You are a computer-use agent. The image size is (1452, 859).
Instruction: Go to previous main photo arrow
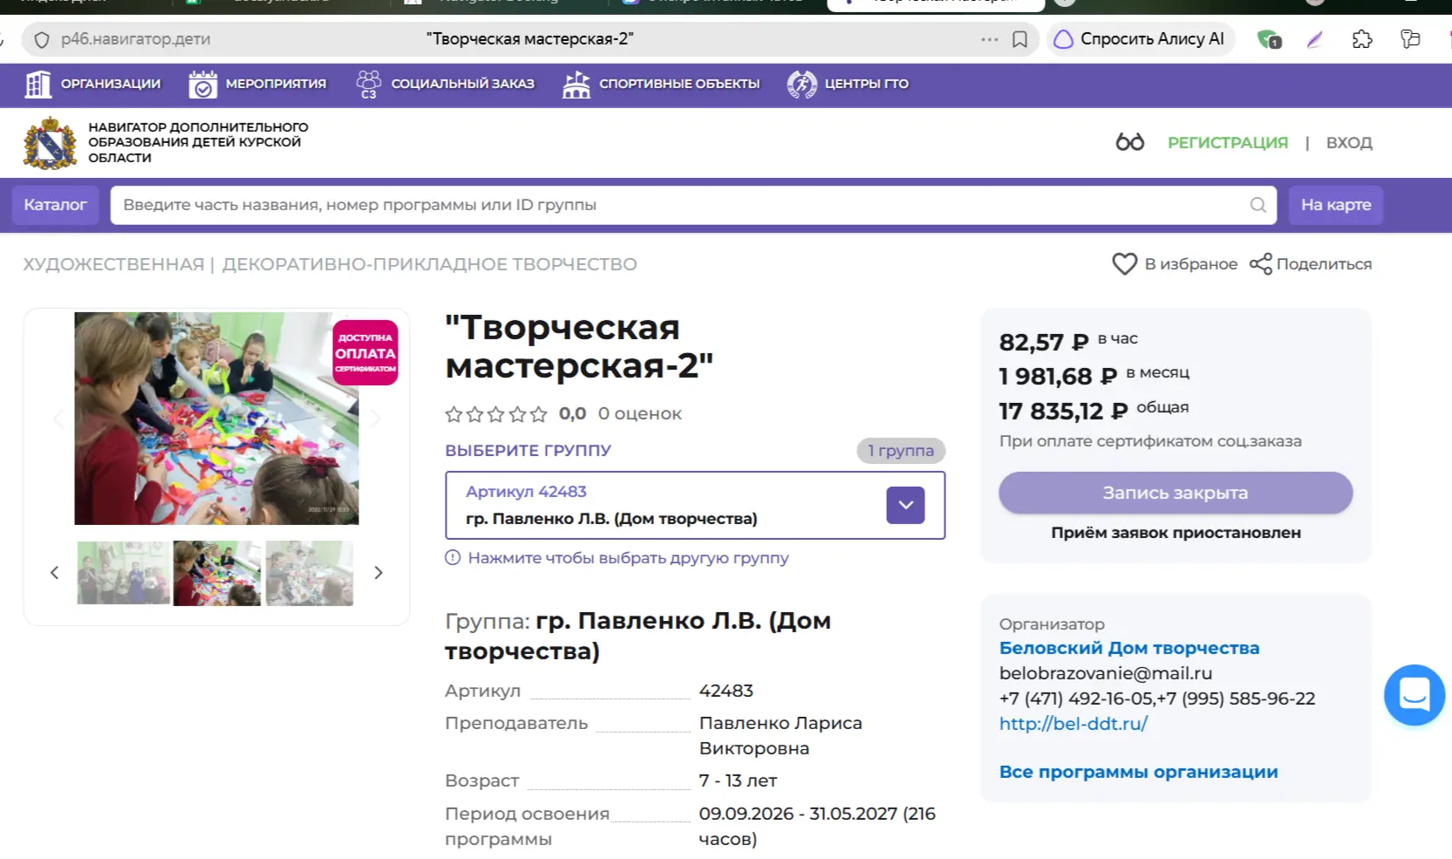[58, 419]
